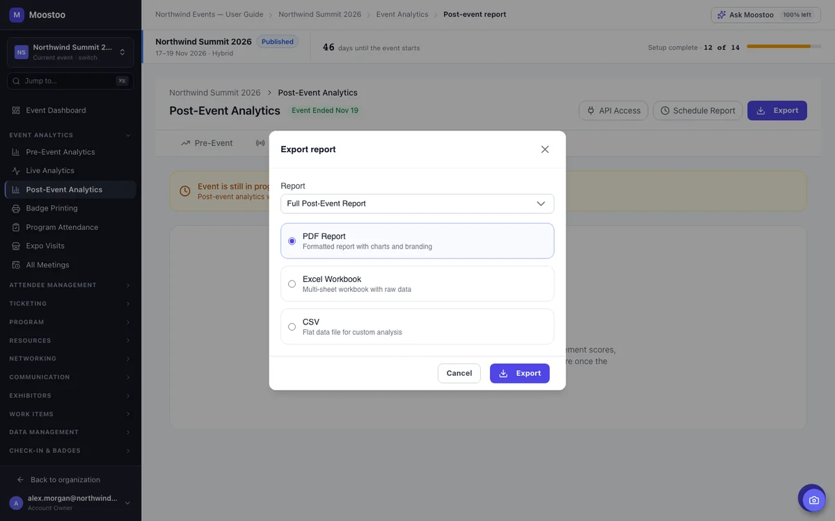Click the Live Analytics pulse icon

tap(16, 171)
